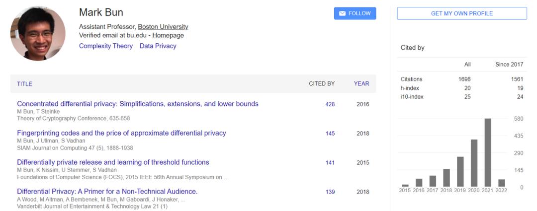537x211 pixels.
Task: Open Differential Privacy Primer paper
Action: pyautogui.click(x=107, y=192)
